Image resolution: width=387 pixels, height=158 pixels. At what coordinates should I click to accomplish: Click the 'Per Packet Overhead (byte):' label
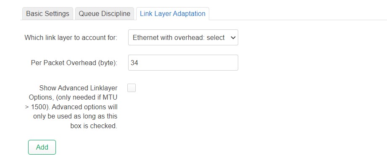[x=74, y=63]
